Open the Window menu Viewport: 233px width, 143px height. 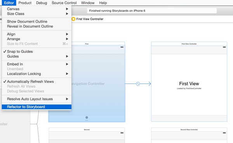tap(88, 3)
